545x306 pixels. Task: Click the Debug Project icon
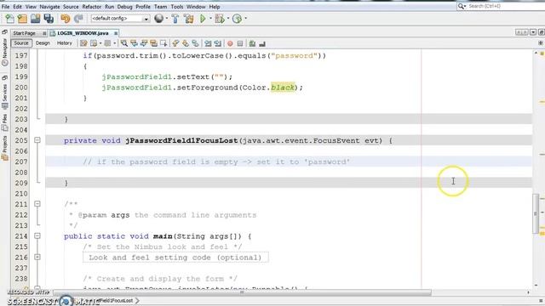[220, 19]
